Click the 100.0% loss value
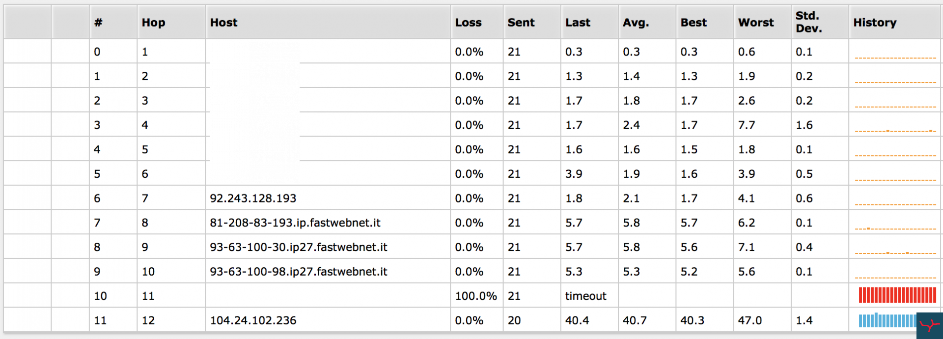943x339 pixels. 476,296
